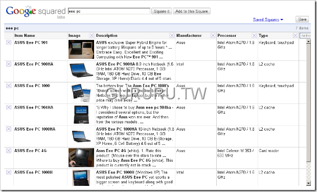Click the Eee PC 901 description text

(134, 50)
